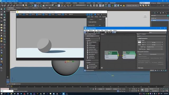Click the Save... button in the Post tab
This screenshot has height=95, width=169.
[x=92, y=20]
